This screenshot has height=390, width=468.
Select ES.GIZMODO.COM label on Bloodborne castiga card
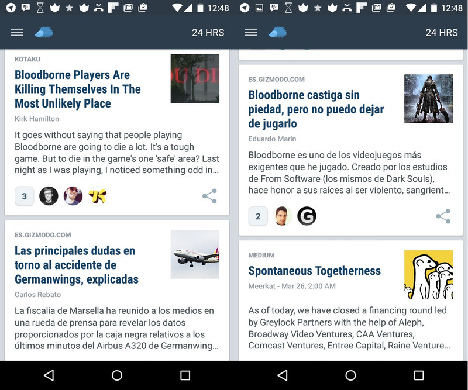point(276,80)
